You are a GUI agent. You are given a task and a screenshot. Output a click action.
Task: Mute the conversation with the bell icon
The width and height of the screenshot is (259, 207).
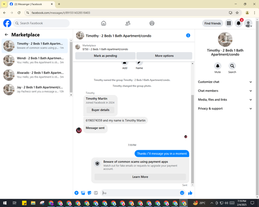tap(218, 66)
